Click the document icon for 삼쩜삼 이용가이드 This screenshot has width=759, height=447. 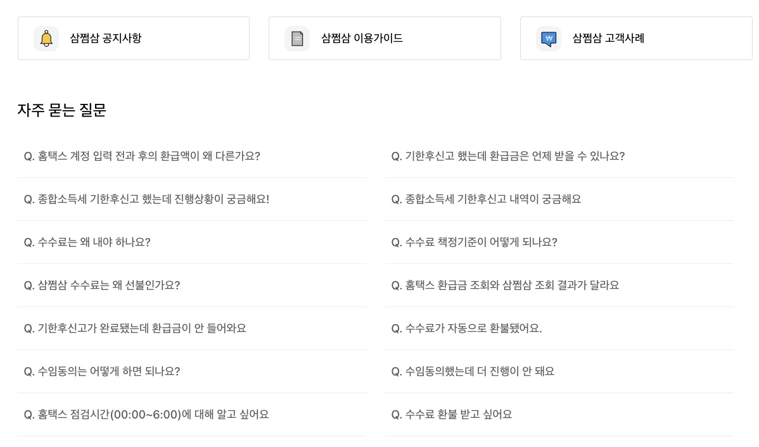click(297, 39)
